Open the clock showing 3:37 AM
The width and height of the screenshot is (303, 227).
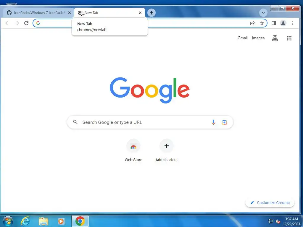click(x=291, y=221)
